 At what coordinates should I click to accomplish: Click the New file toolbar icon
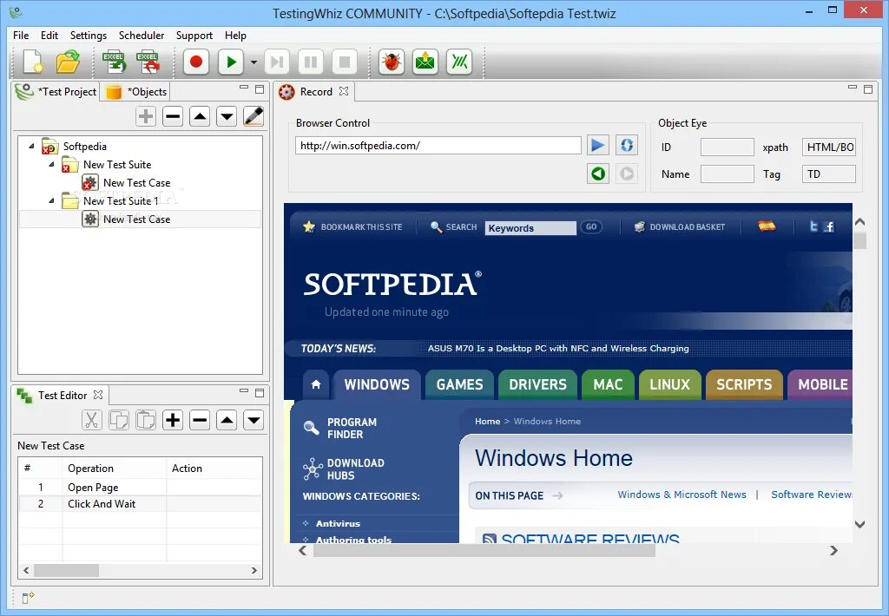tap(32, 62)
